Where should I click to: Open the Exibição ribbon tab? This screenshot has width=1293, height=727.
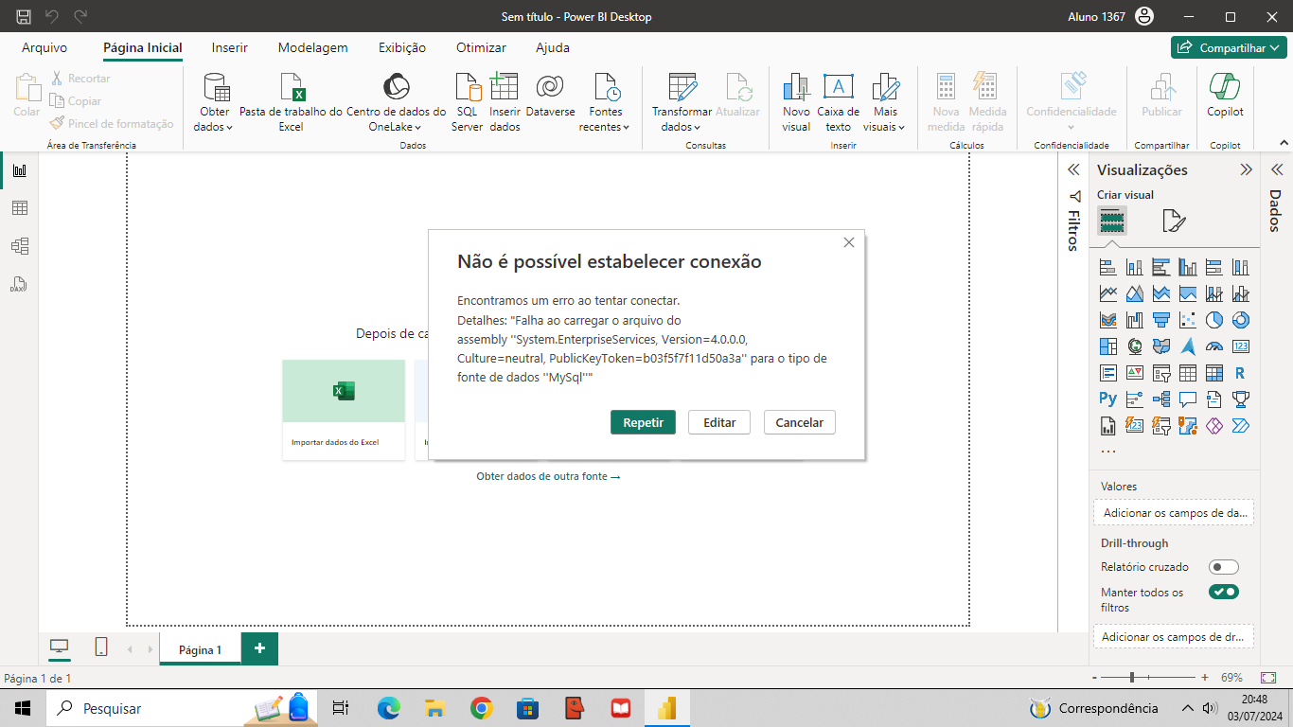click(402, 47)
